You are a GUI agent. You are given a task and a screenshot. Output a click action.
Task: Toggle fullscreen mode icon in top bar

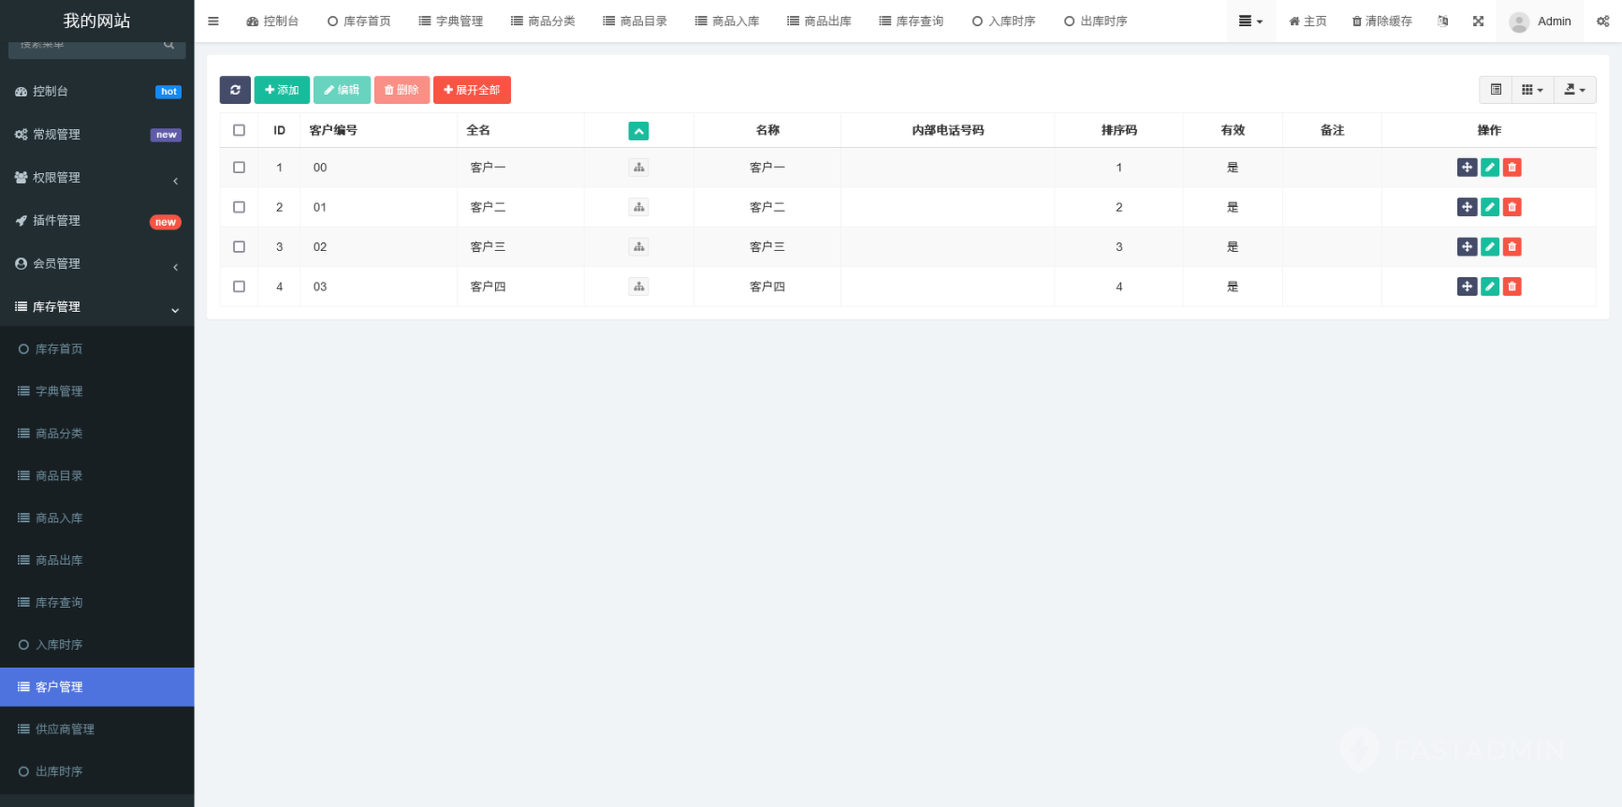1478,22
